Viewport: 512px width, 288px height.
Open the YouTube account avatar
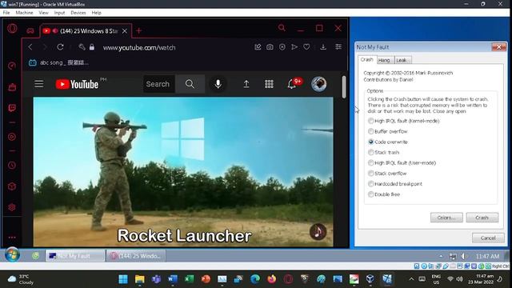coord(318,84)
